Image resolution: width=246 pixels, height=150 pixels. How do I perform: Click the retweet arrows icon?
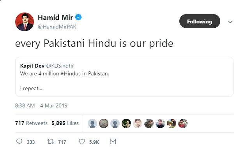[51, 141]
